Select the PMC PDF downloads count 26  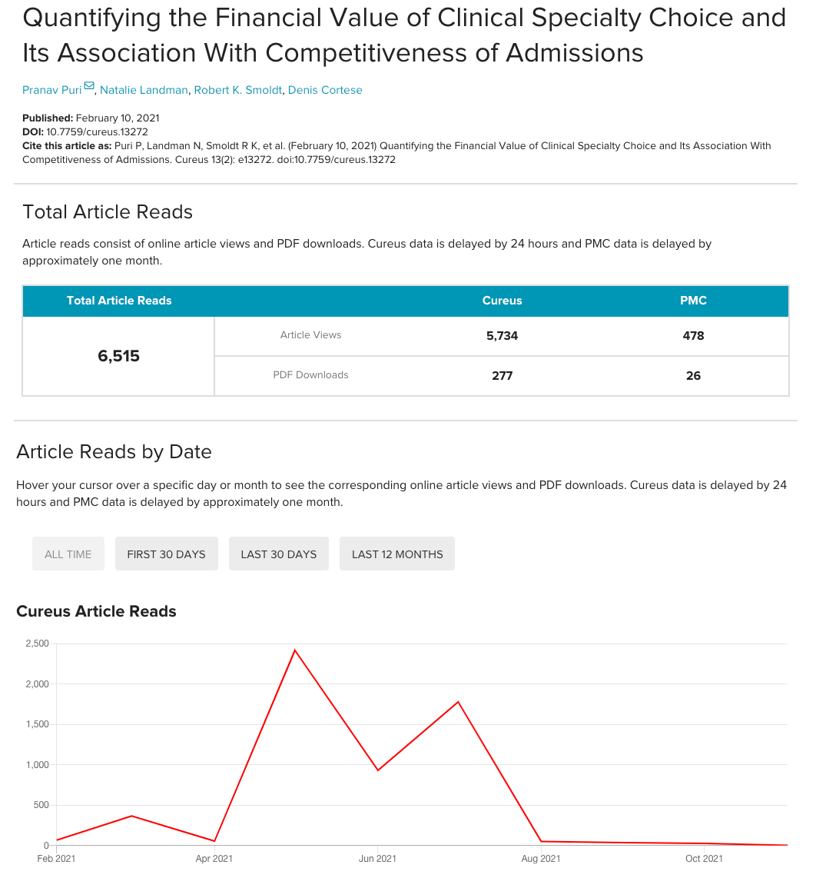click(x=693, y=376)
